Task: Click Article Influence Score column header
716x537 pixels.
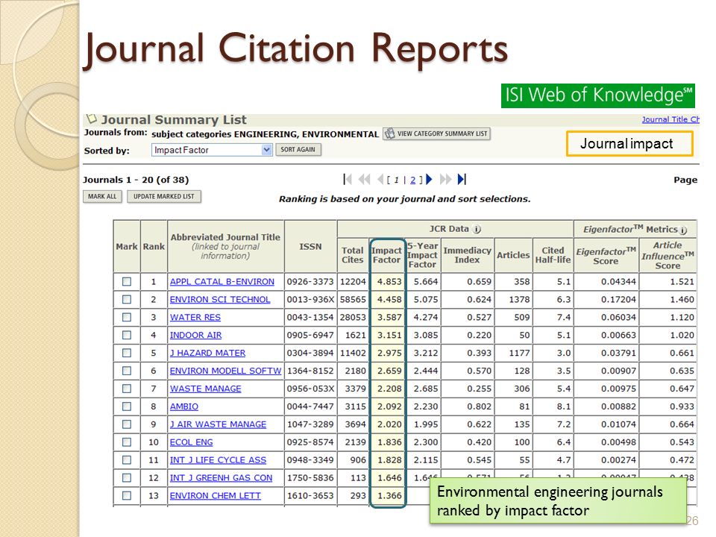Action: click(668, 255)
